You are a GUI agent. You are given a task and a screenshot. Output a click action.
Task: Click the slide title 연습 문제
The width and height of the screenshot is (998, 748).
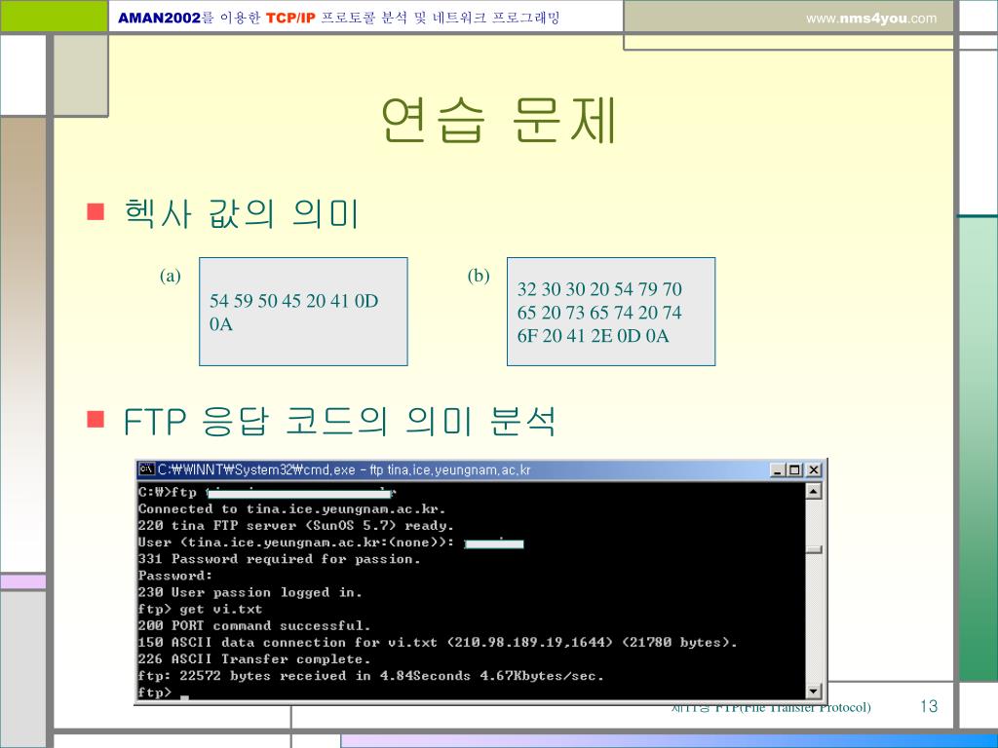pyautogui.click(x=499, y=120)
